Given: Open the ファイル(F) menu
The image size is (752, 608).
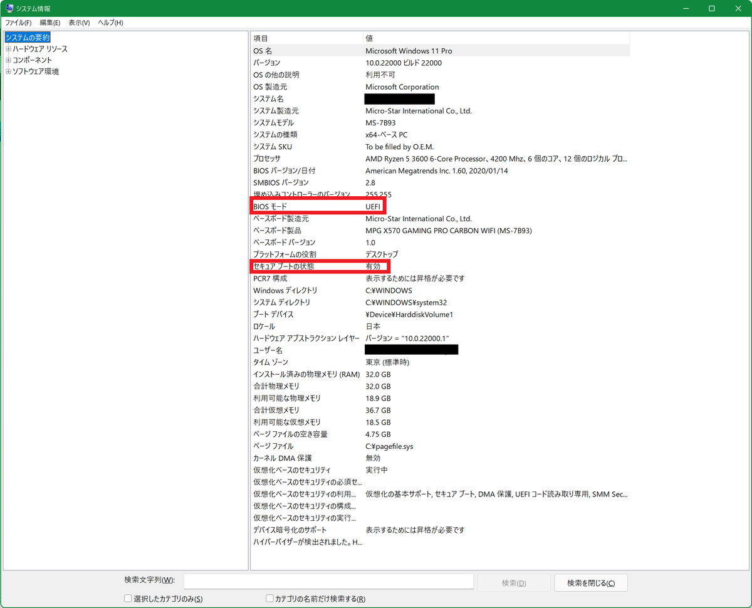Looking at the screenshot, I should click(x=18, y=23).
